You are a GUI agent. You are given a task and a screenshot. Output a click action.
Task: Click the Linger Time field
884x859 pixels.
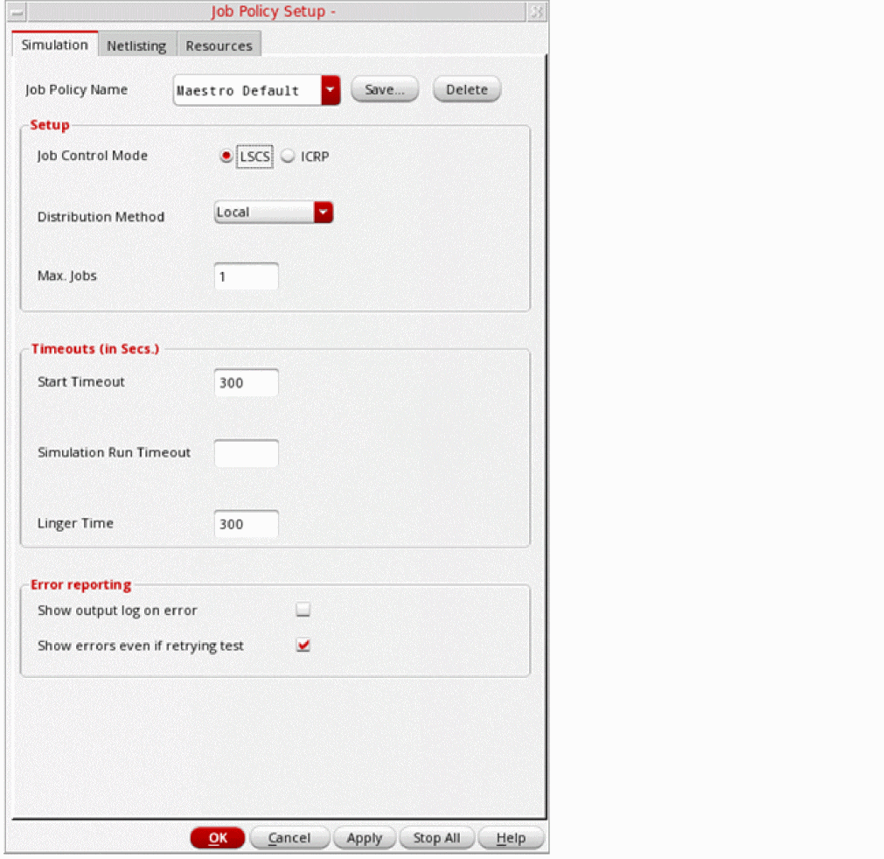247,524
